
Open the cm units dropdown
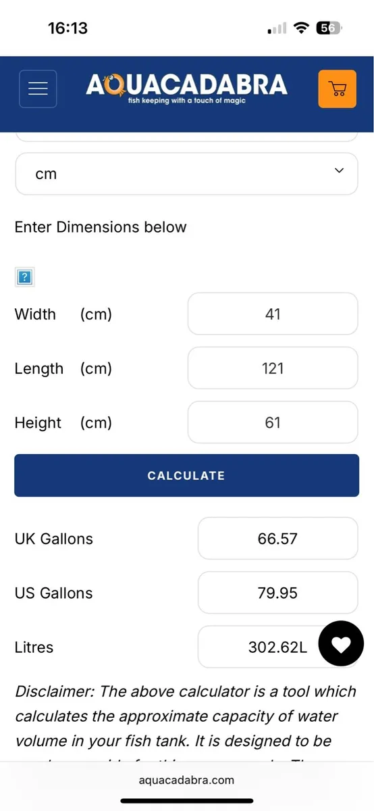point(186,174)
